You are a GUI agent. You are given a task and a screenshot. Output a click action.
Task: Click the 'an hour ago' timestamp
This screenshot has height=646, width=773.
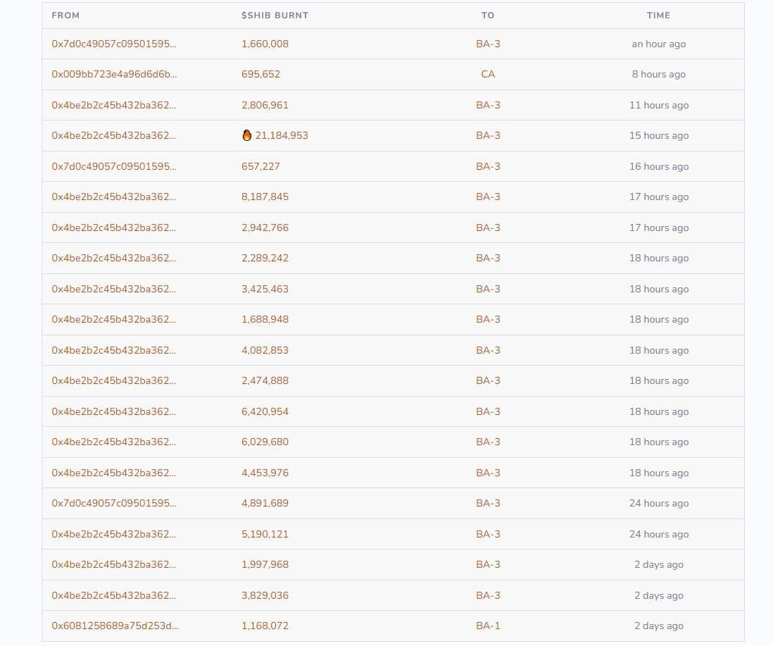pyautogui.click(x=659, y=44)
